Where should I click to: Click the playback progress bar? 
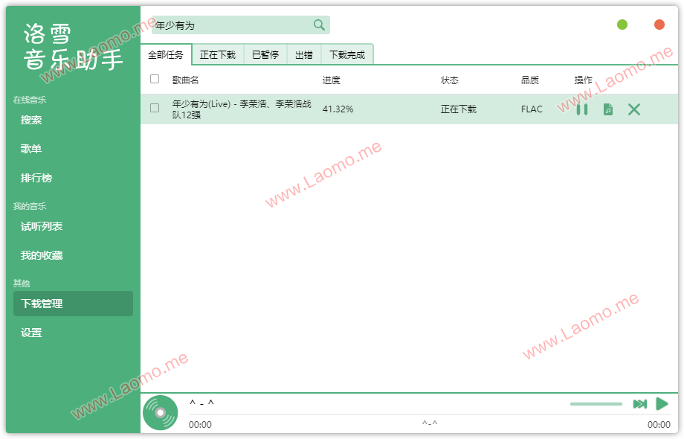pos(429,414)
